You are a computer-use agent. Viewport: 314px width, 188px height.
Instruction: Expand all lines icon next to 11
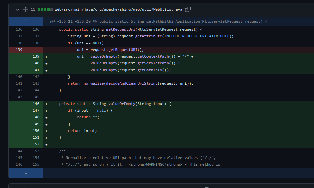point(26,9)
